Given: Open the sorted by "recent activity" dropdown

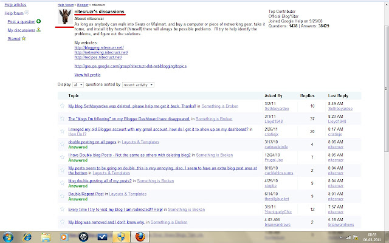Looking at the screenshot, I should point(138,85).
